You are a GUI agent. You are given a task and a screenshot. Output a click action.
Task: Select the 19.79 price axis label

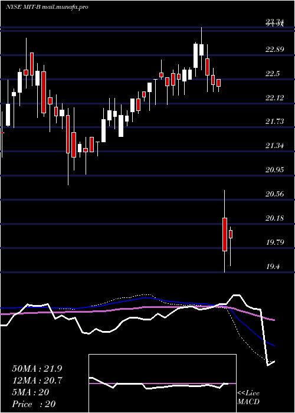[x=274, y=242]
